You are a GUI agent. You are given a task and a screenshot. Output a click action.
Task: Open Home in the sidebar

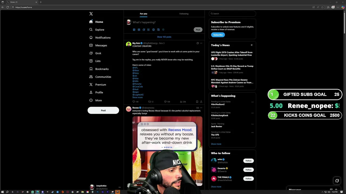pyautogui.click(x=97, y=22)
